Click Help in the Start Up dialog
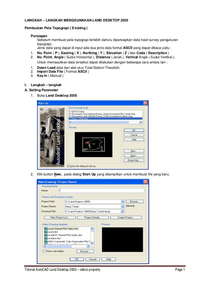 pyautogui.click(x=134, y=140)
